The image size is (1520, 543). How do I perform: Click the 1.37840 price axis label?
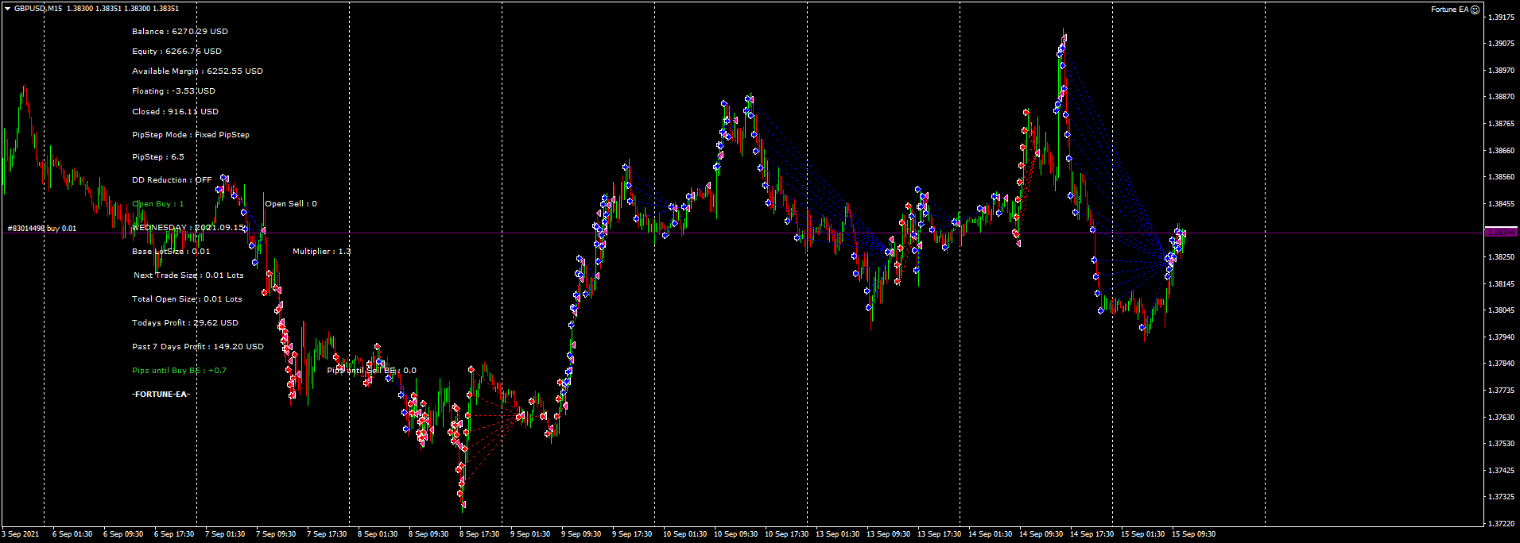[1501, 364]
